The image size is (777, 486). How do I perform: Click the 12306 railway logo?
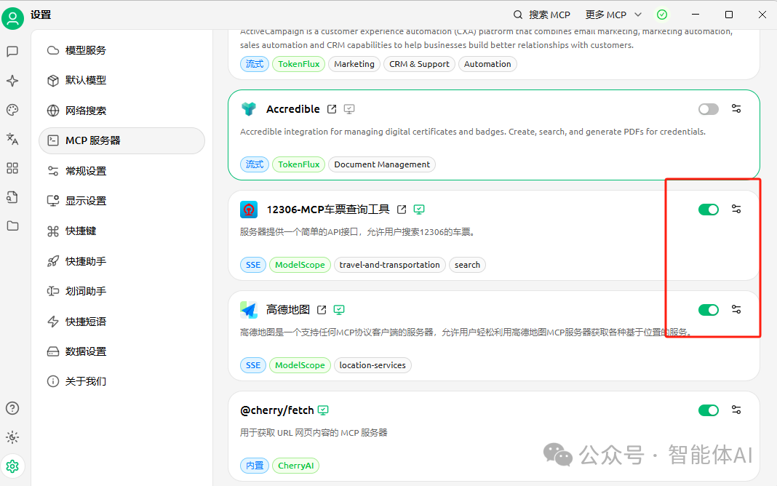tap(249, 210)
